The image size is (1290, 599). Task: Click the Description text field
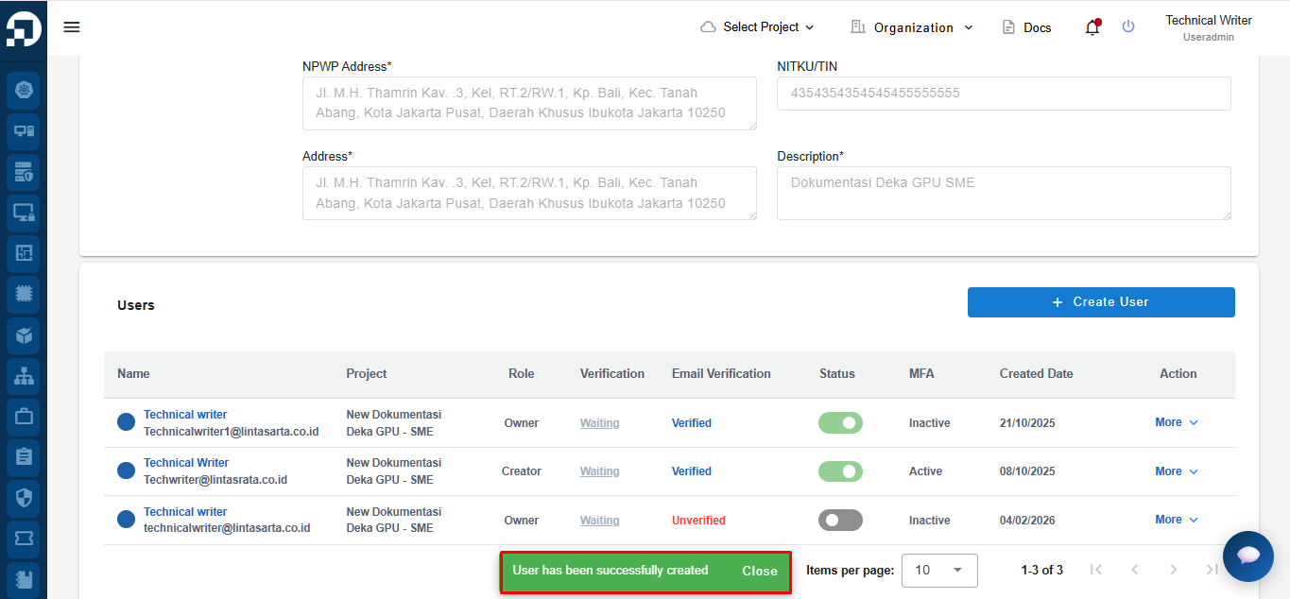coord(1004,193)
